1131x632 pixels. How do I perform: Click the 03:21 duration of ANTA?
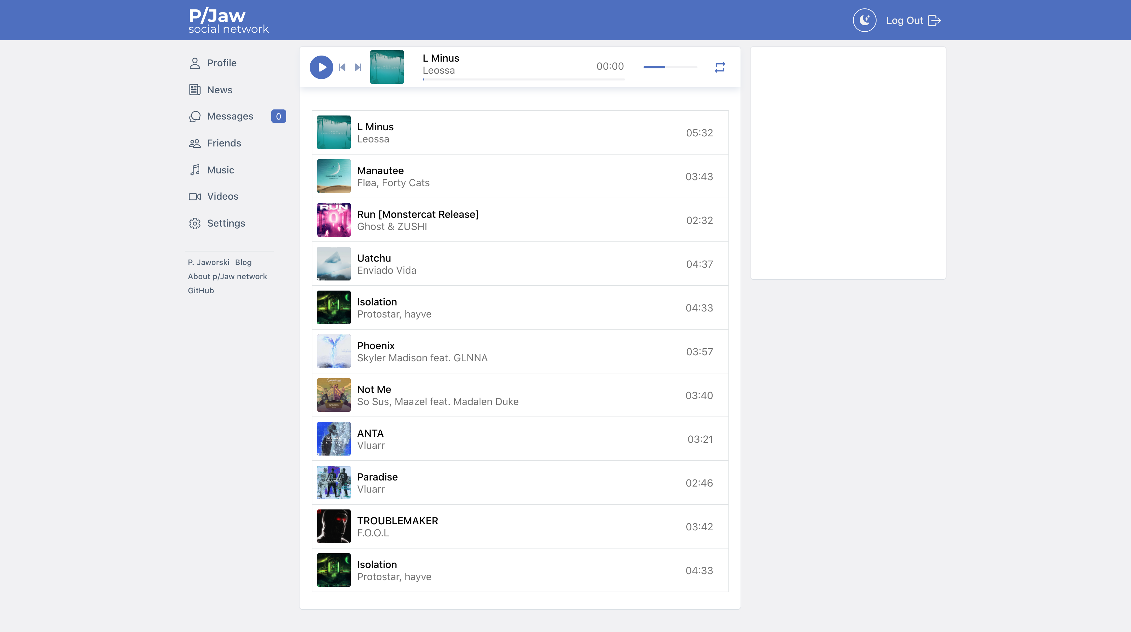pyautogui.click(x=700, y=439)
